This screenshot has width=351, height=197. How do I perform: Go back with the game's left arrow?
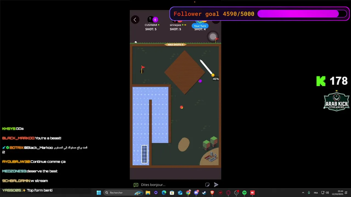pos(135,20)
